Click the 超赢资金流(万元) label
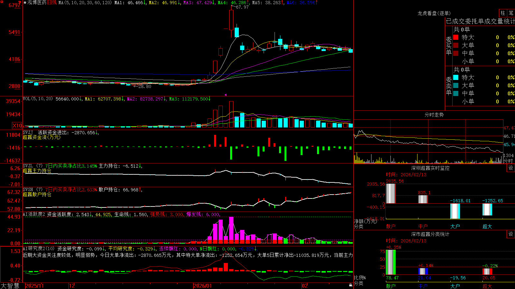This screenshot has width=515, height=289. tap(42, 137)
